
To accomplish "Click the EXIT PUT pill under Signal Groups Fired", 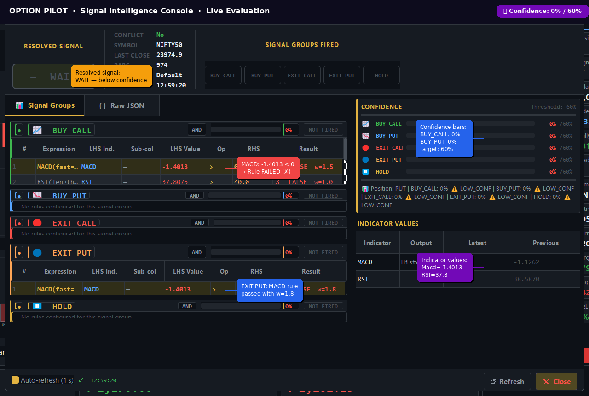I will click(342, 75).
